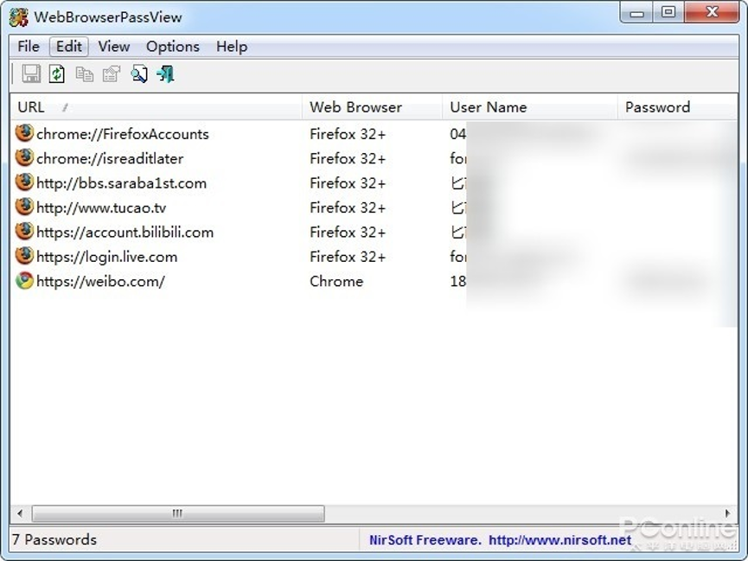Sort by the Password column header
The image size is (748, 561).
(x=678, y=107)
